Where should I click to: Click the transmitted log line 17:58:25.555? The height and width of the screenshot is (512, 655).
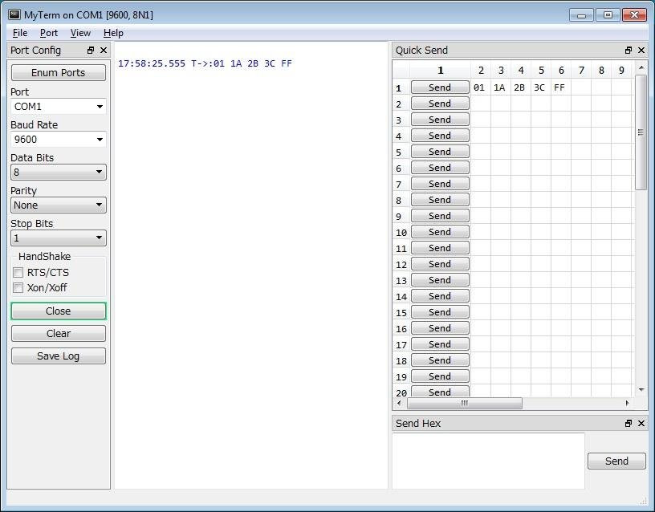pyautogui.click(x=205, y=63)
